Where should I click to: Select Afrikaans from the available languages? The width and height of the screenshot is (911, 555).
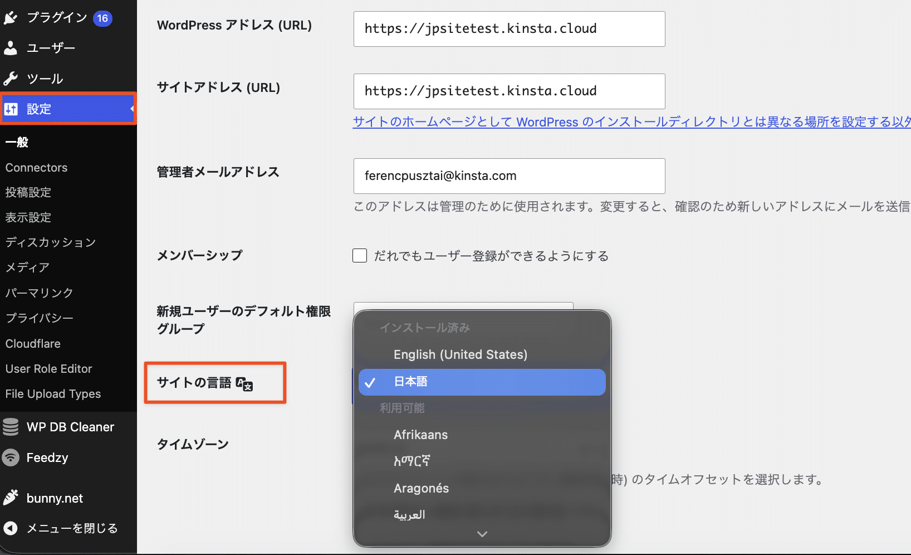pyautogui.click(x=421, y=435)
